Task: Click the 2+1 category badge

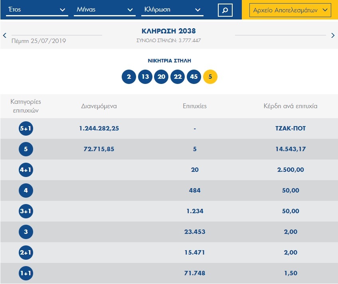Action: pos(26,253)
